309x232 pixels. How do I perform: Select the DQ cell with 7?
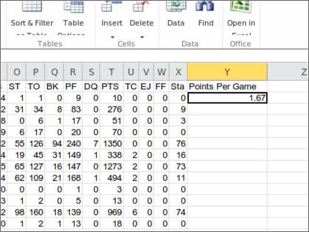tap(91, 144)
